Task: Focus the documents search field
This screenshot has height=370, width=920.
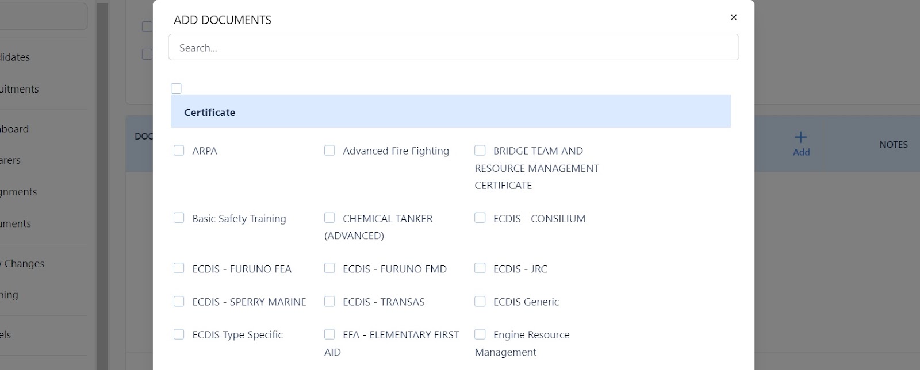Action: click(x=453, y=48)
